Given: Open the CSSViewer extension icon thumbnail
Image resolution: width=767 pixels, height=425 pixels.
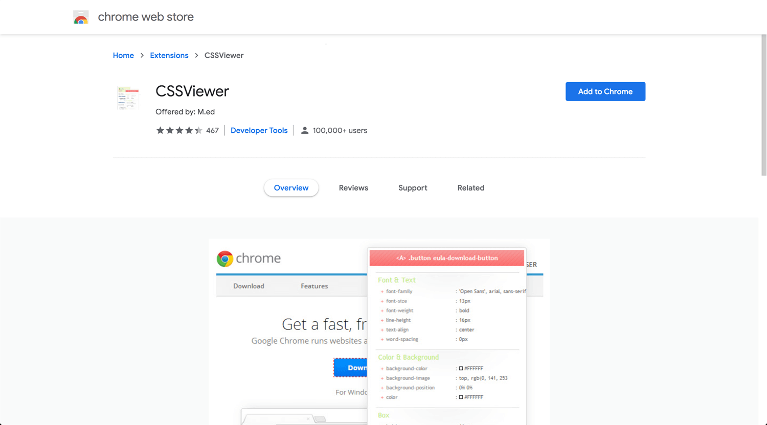Looking at the screenshot, I should tap(128, 98).
